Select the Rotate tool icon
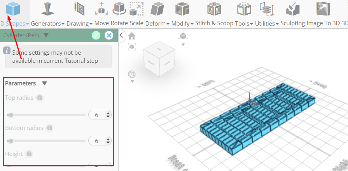348x171 pixels. (119, 9)
